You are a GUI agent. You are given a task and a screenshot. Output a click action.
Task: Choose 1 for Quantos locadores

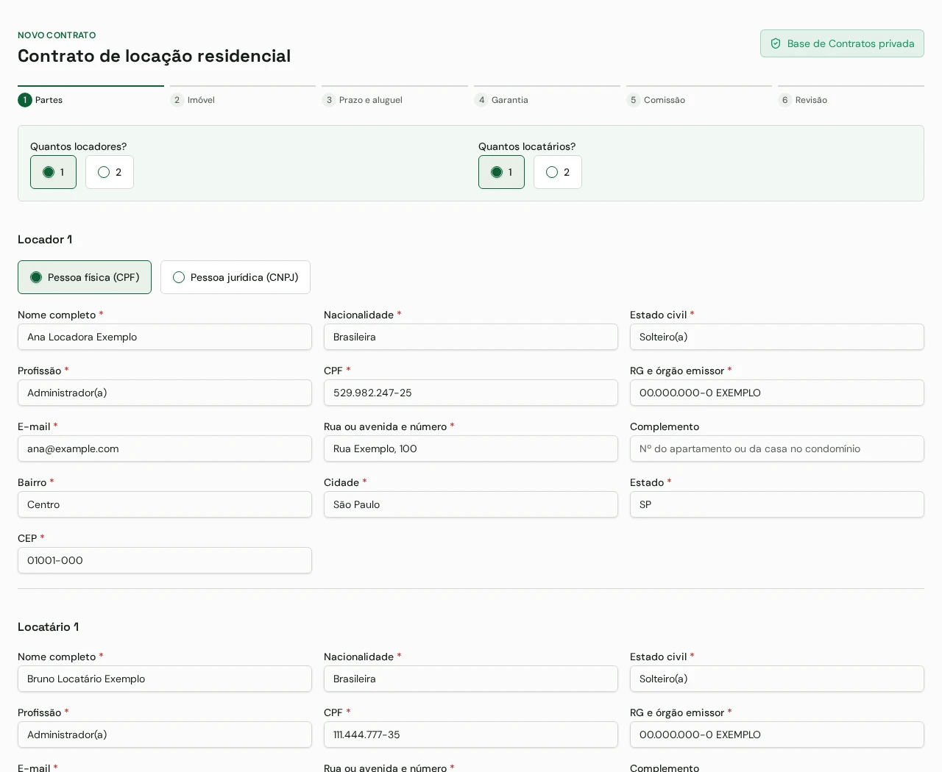point(53,172)
